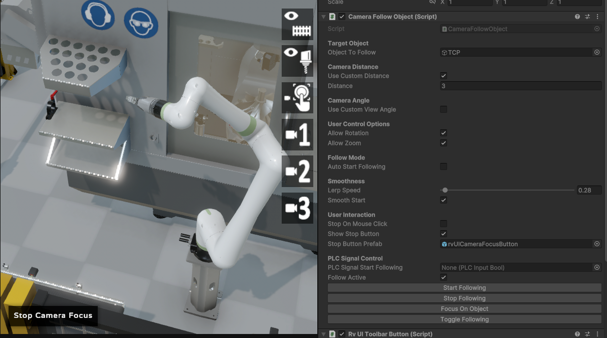Click the Start Following button
This screenshot has width=607, height=338.
click(x=465, y=288)
